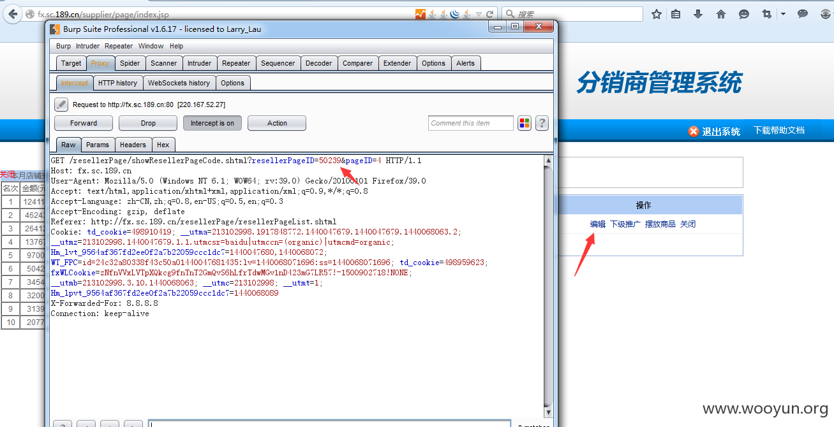The height and width of the screenshot is (427, 834).
Task: Open the address bar history dropdown triangle
Action: [479, 14]
